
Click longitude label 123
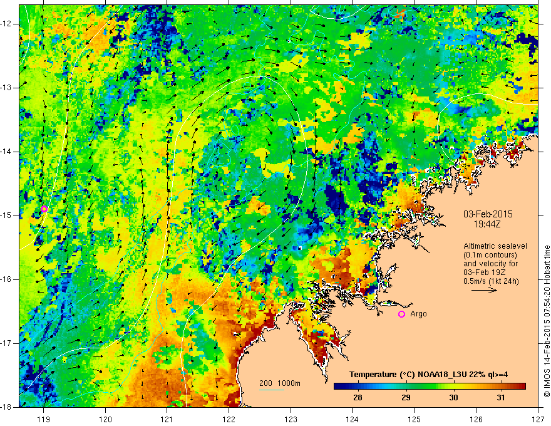291,419
